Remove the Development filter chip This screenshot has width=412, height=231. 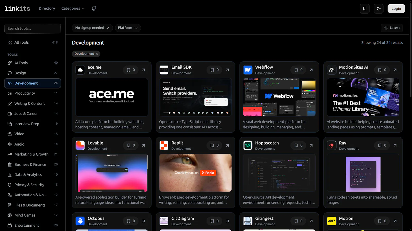click(x=97, y=54)
